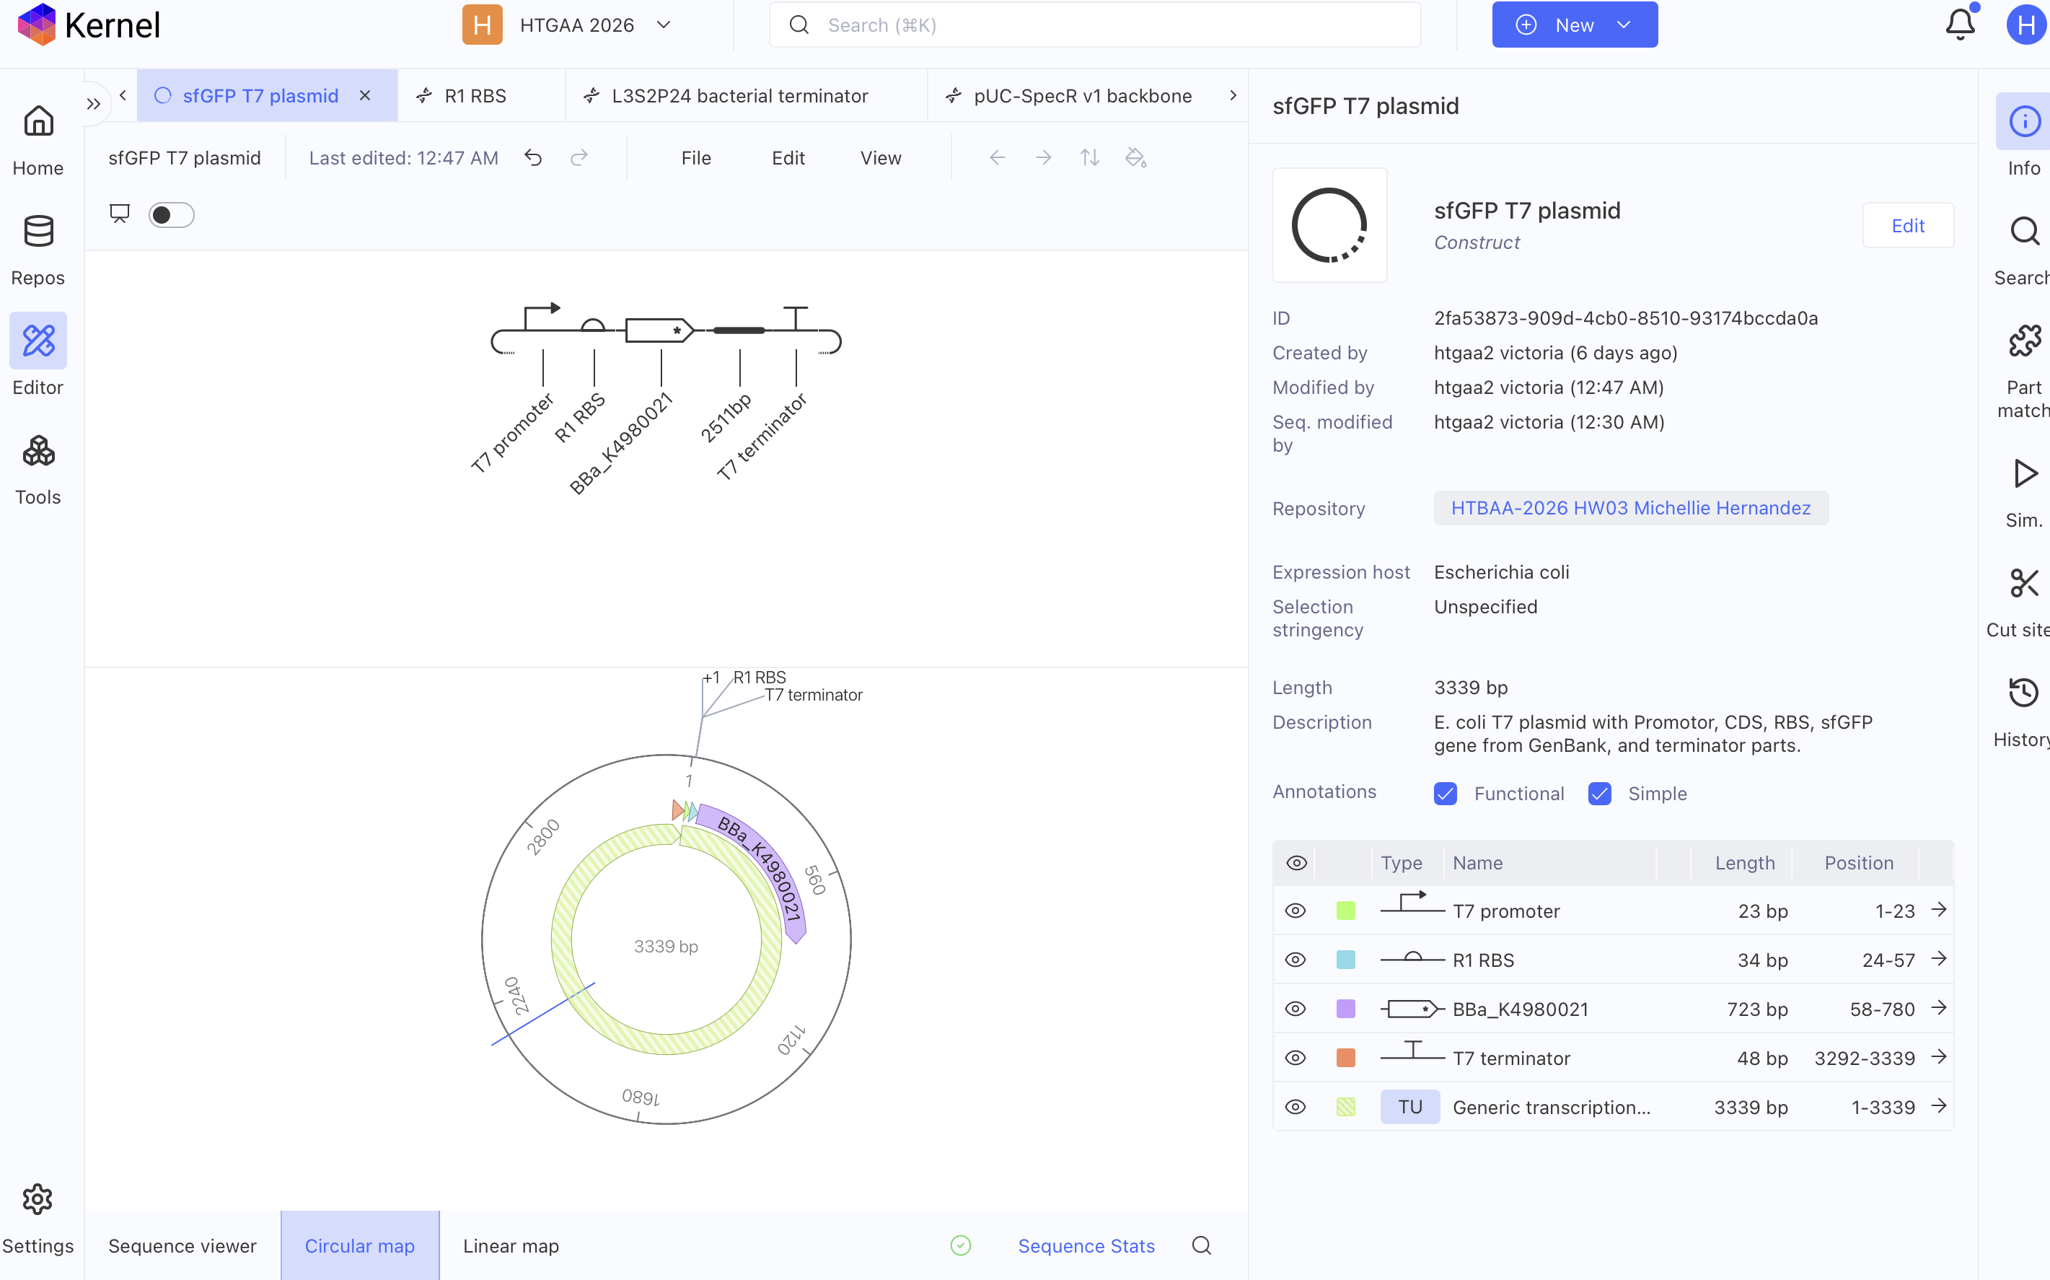Show earlier tabs with left chevron
Screen dimensions: 2050x1280
click(x=123, y=96)
